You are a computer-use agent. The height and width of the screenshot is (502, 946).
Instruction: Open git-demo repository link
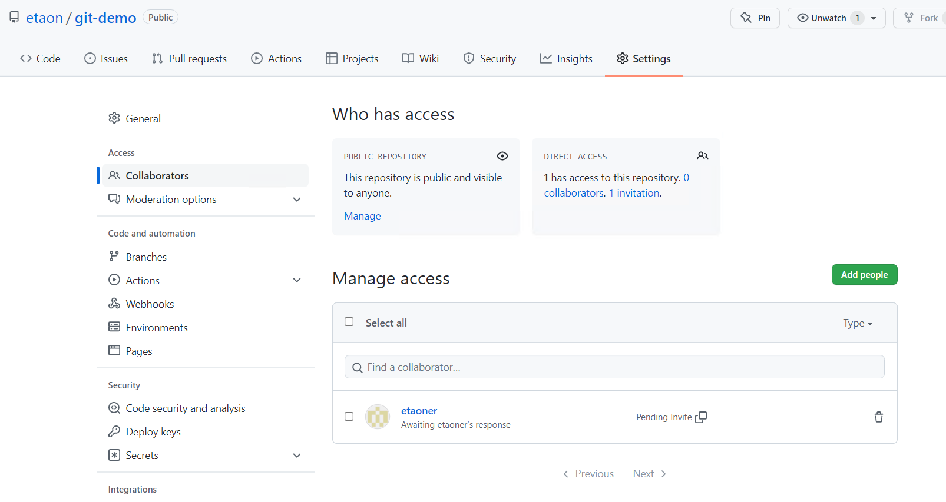(105, 18)
